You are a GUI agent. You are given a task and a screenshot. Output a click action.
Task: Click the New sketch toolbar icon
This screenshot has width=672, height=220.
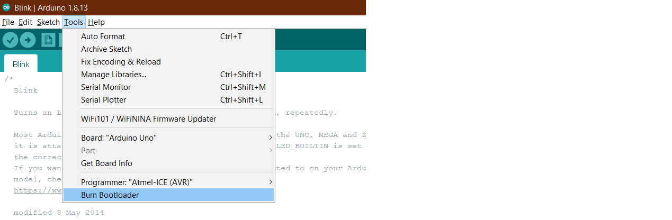point(48,40)
